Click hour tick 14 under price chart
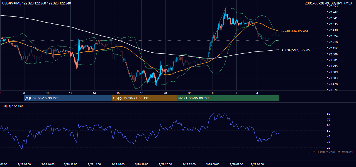The height and width of the screenshot is (167, 356). [94, 93]
